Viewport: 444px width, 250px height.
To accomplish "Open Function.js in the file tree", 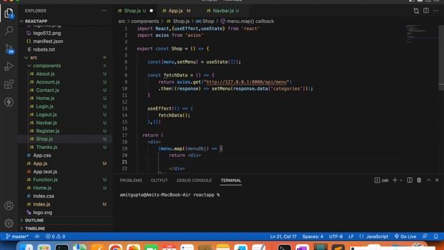I will click(45, 180).
